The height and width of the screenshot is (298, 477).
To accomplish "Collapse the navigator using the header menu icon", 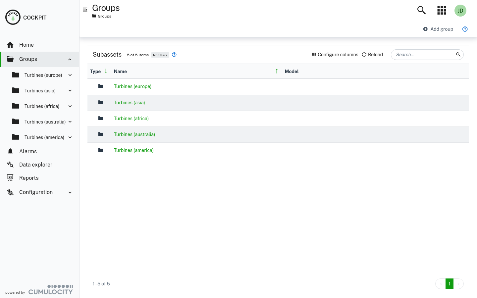I will point(85,10).
